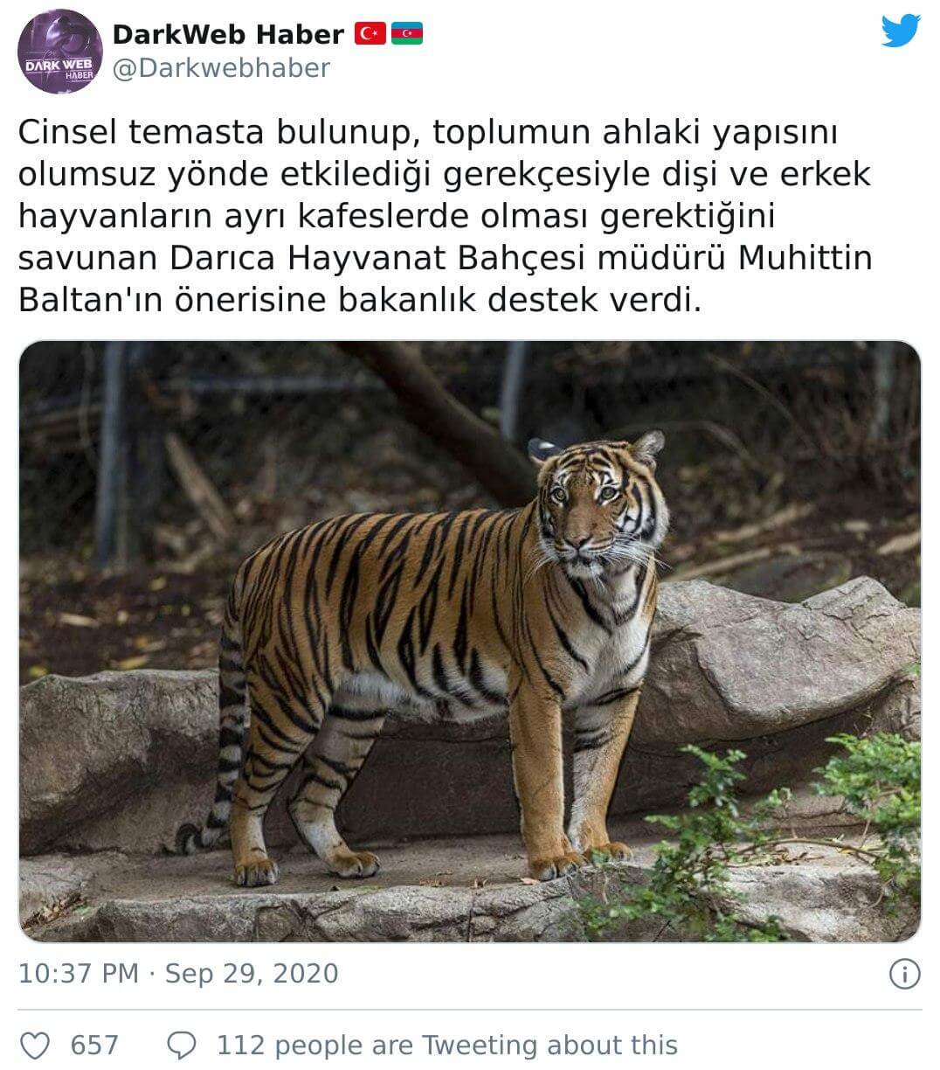
Task: Open the 112 people are Tweeting link
Action: coord(447,1045)
